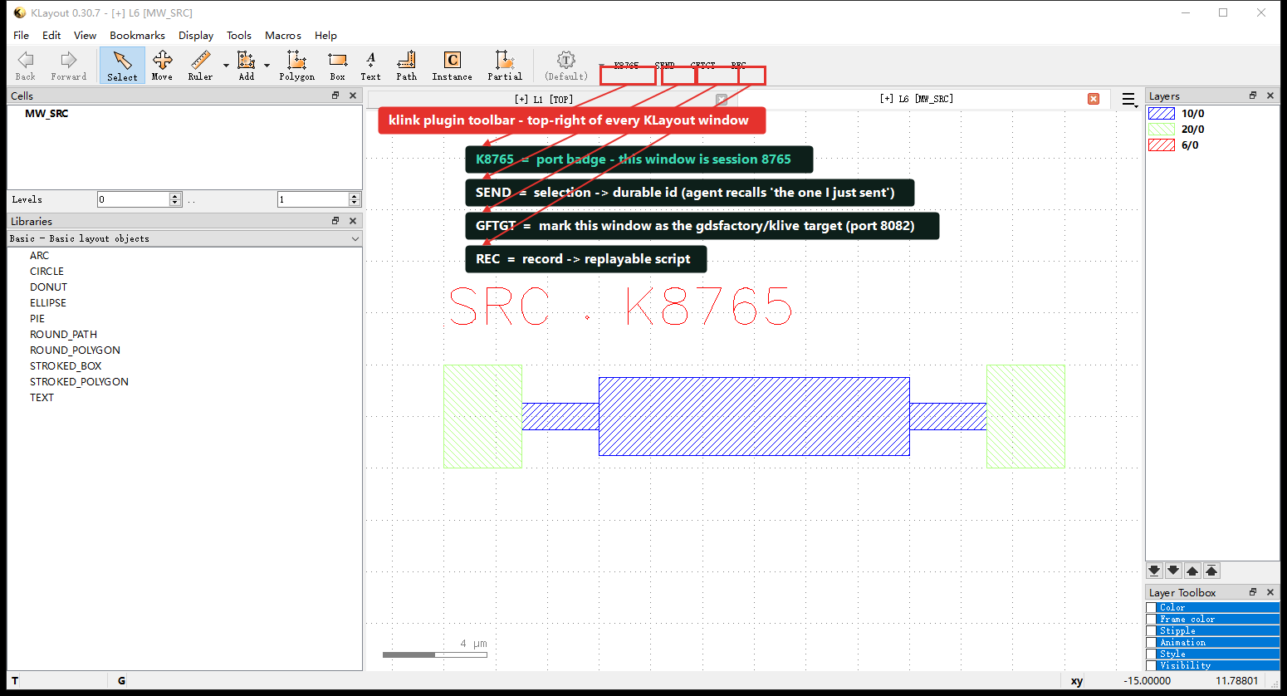Viewport: 1287px width, 696px height.
Task: Move selected layer to top
Action: (x=1211, y=571)
